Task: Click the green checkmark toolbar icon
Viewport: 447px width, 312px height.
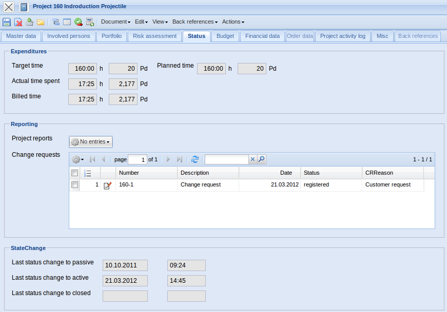Action: point(79,22)
